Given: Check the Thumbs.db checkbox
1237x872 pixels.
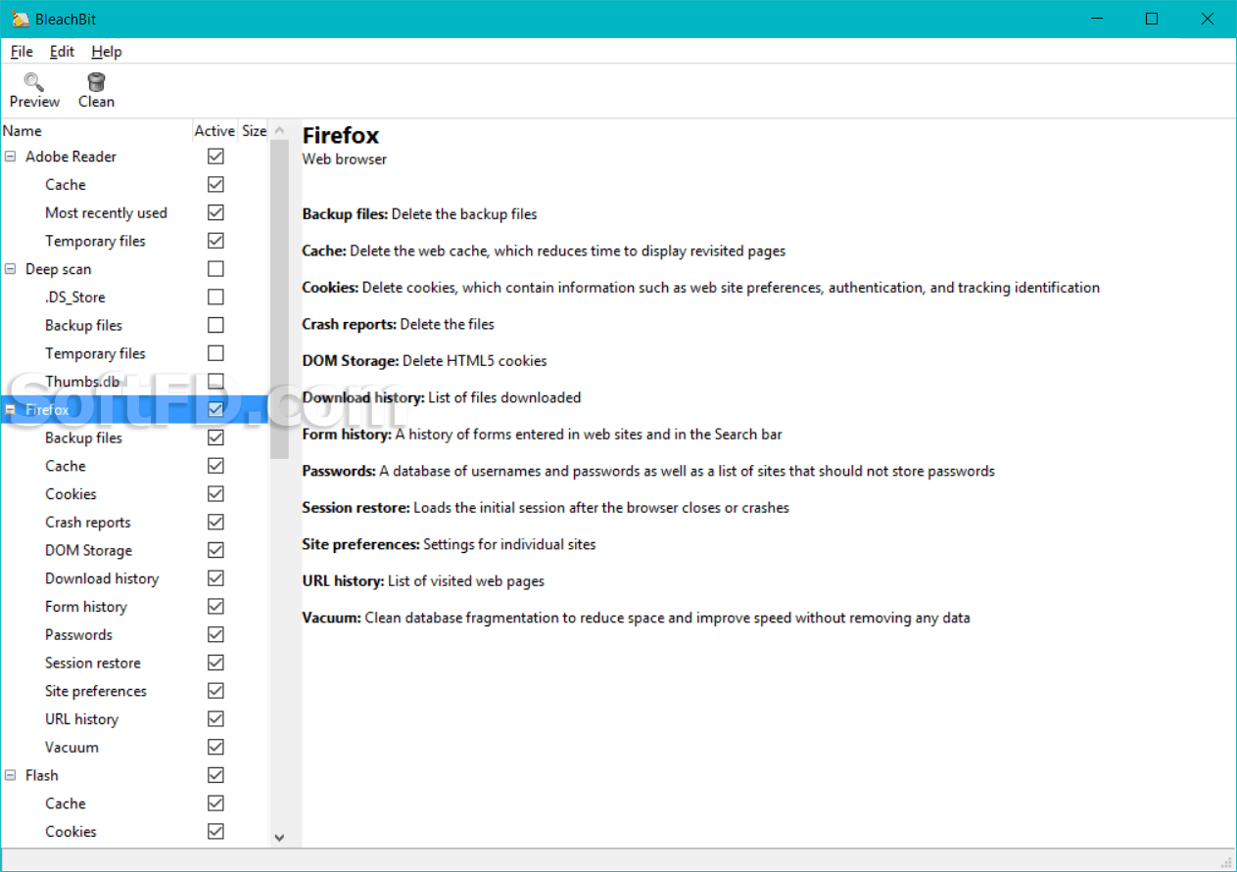Looking at the screenshot, I should 215,382.
